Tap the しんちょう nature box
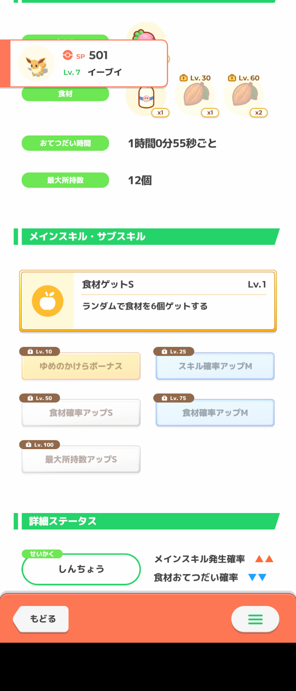The height and width of the screenshot is (691, 296). coord(81,569)
